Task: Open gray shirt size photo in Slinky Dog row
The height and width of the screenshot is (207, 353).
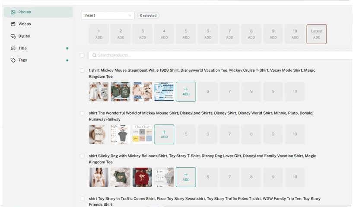Action: [x=164, y=177]
